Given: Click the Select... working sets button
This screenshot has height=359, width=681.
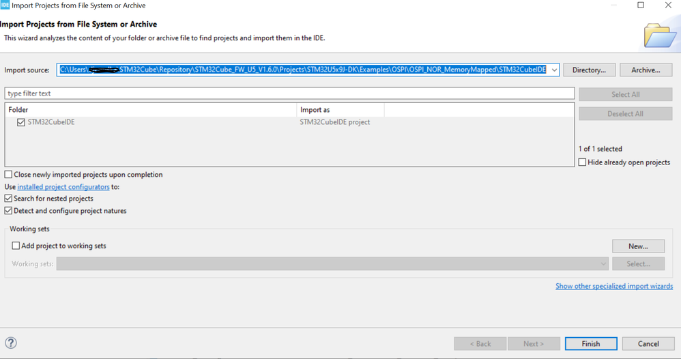Looking at the screenshot, I should (639, 264).
